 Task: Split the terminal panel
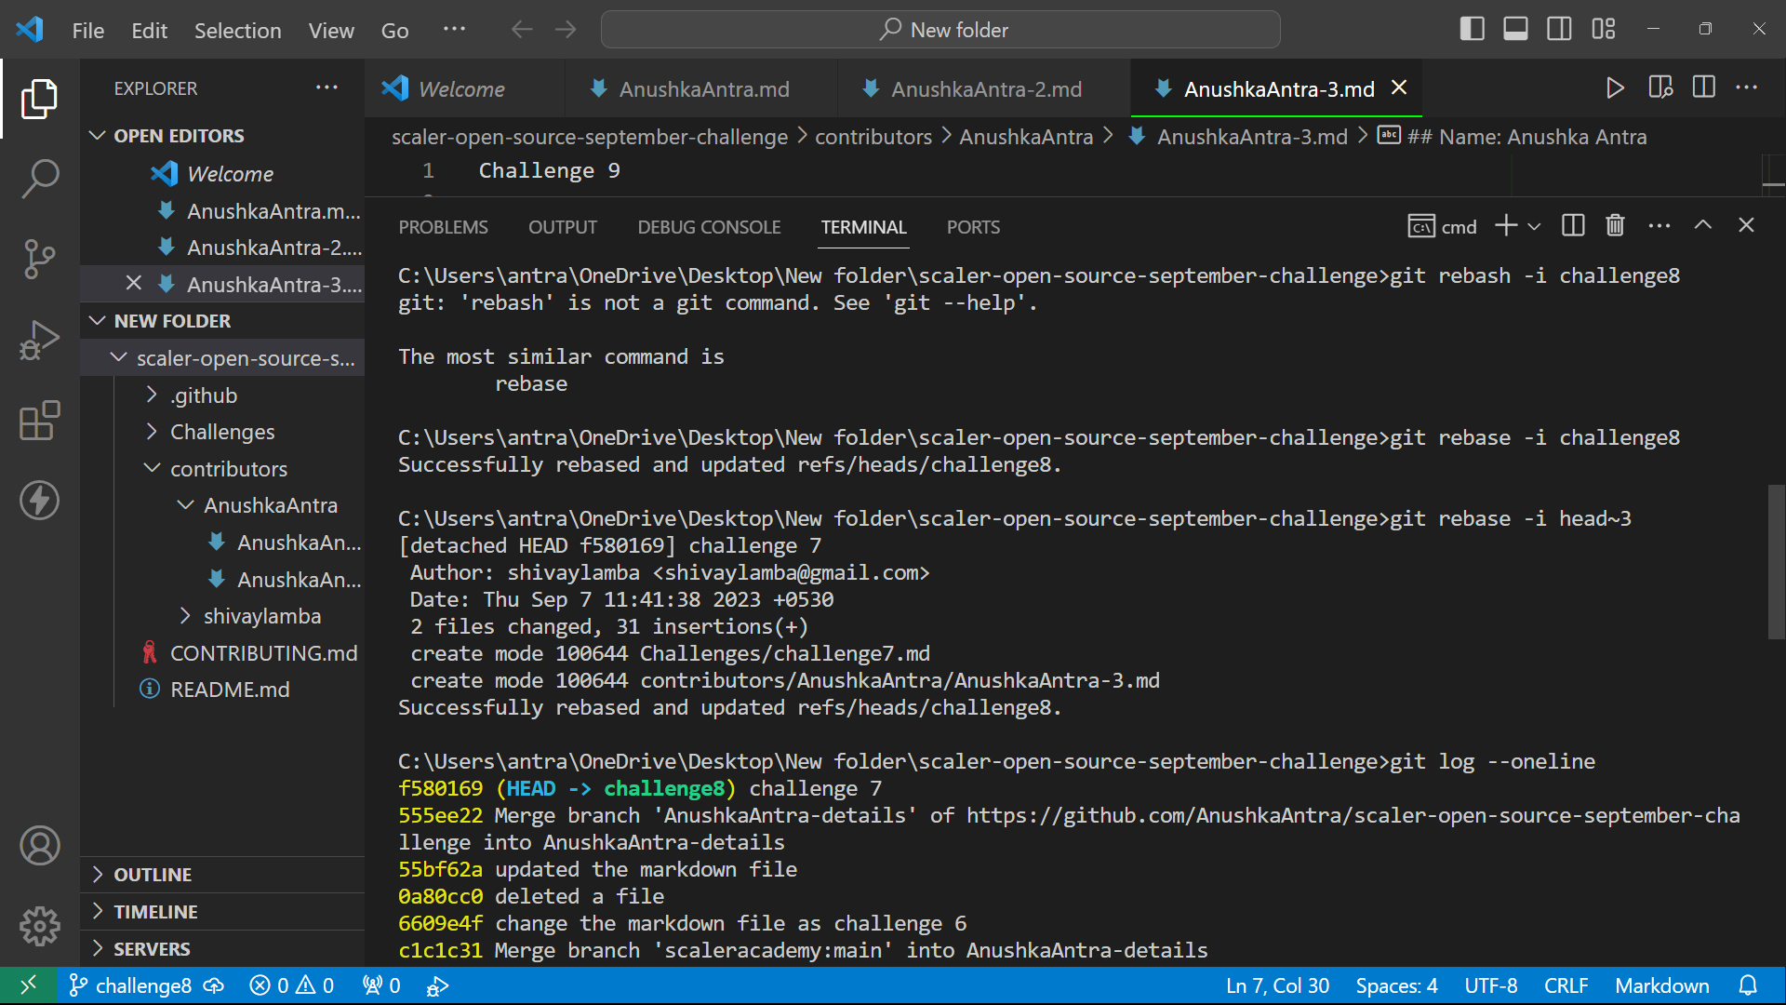pos(1572,225)
